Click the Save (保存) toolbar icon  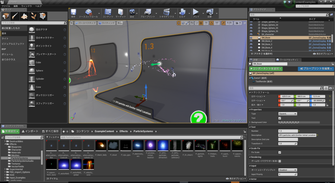click(73, 12)
